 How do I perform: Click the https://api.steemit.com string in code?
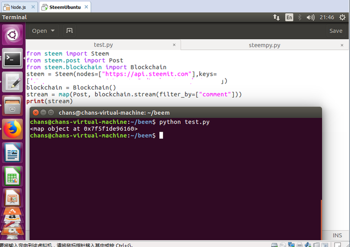pos(147,74)
